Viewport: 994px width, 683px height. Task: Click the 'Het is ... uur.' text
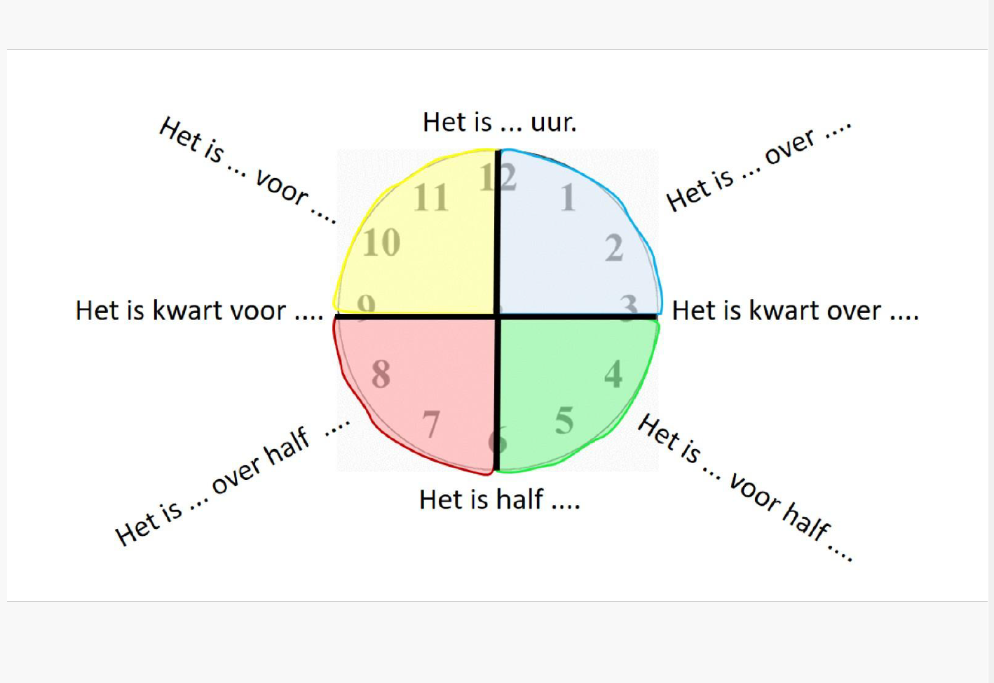(x=499, y=123)
